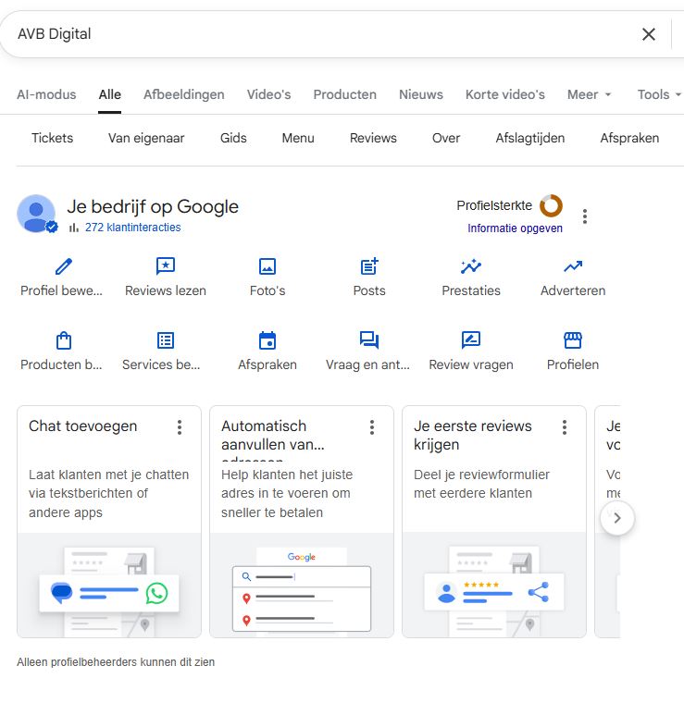
Task: Open the Producten shopping bag icon
Action: 64,340
